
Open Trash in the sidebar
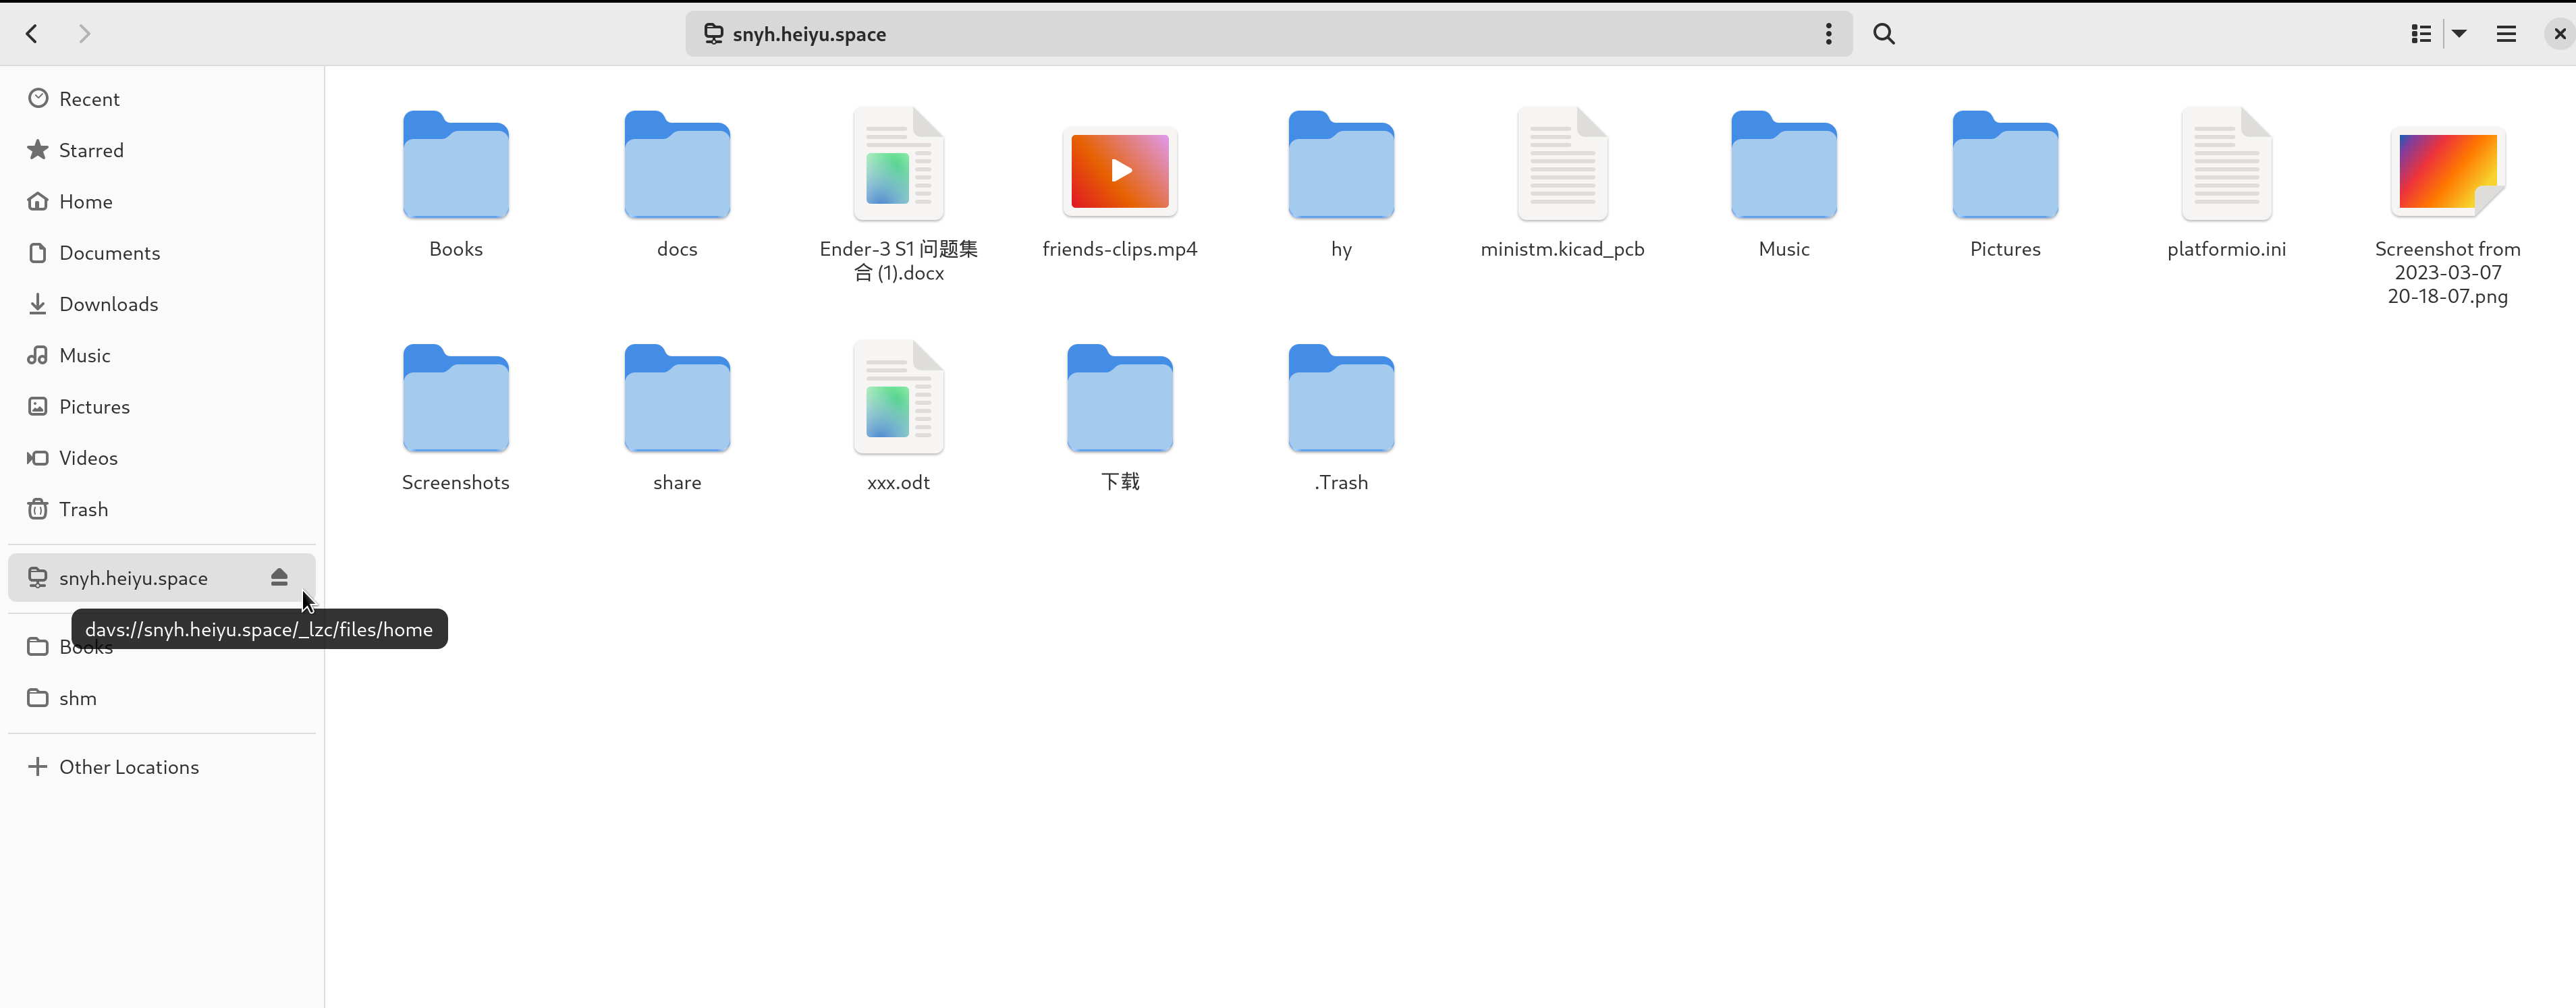click(162, 509)
